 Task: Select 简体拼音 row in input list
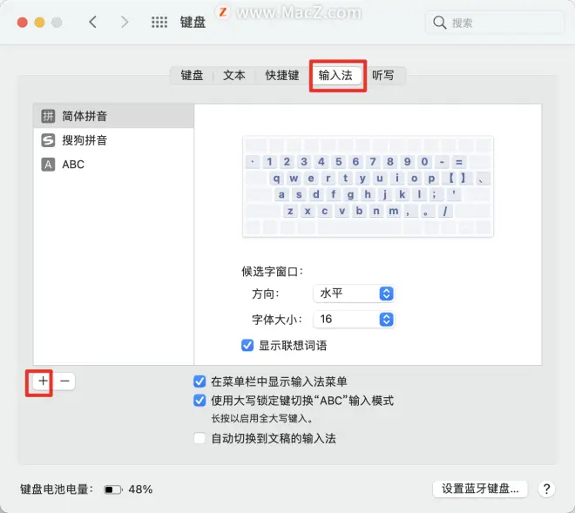[x=113, y=116]
